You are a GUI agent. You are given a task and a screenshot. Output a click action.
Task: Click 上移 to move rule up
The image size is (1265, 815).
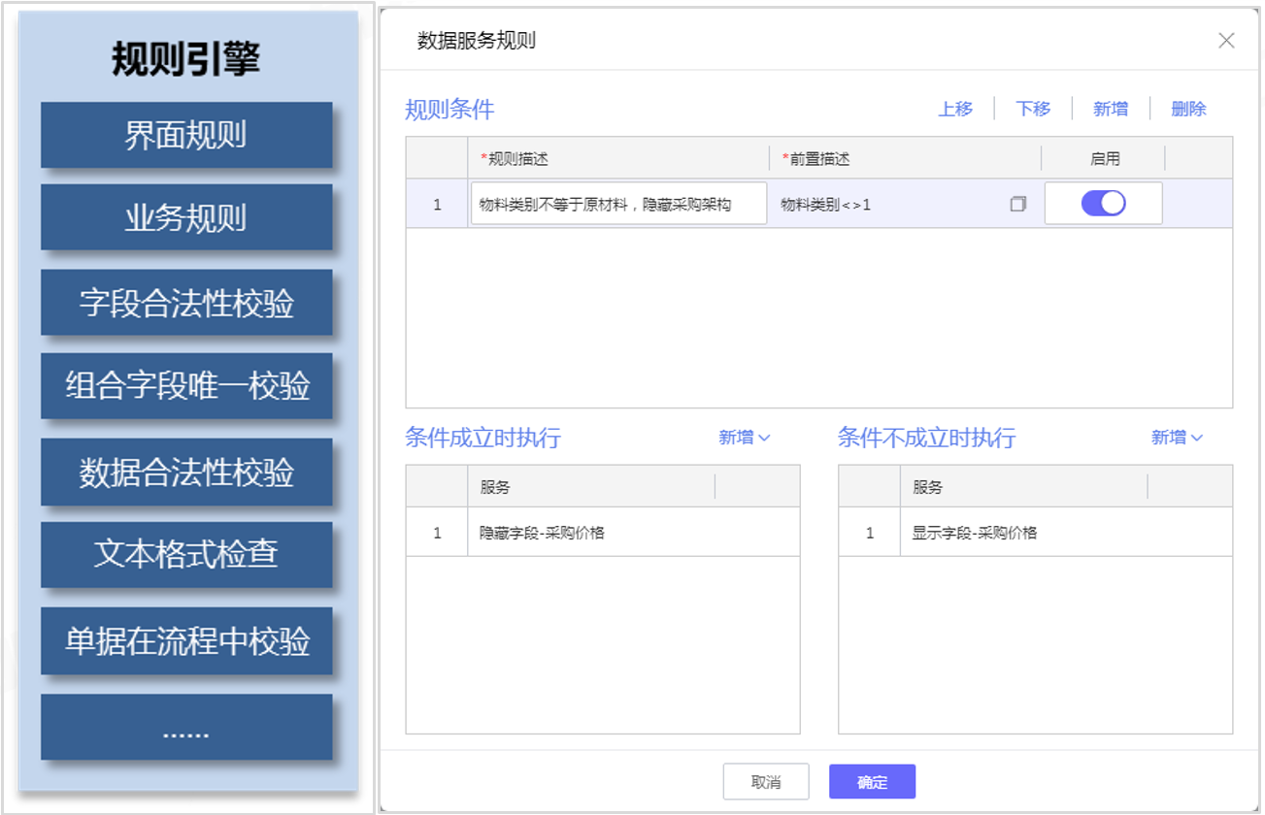coord(955,109)
